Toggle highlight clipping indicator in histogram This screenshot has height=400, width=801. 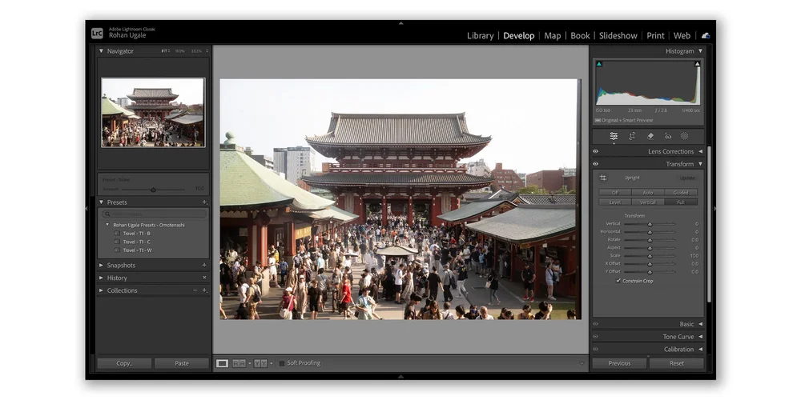(698, 64)
